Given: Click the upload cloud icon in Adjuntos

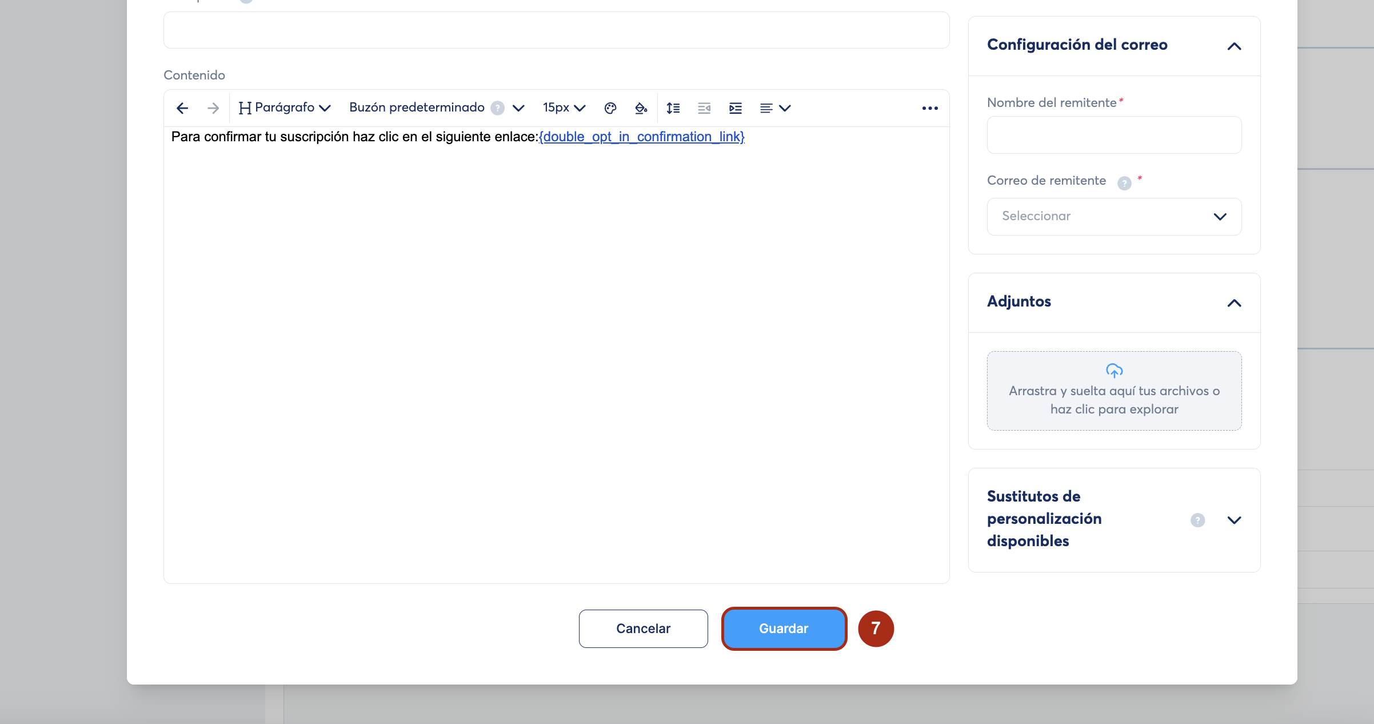Looking at the screenshot, I should tap(1114, 371).
